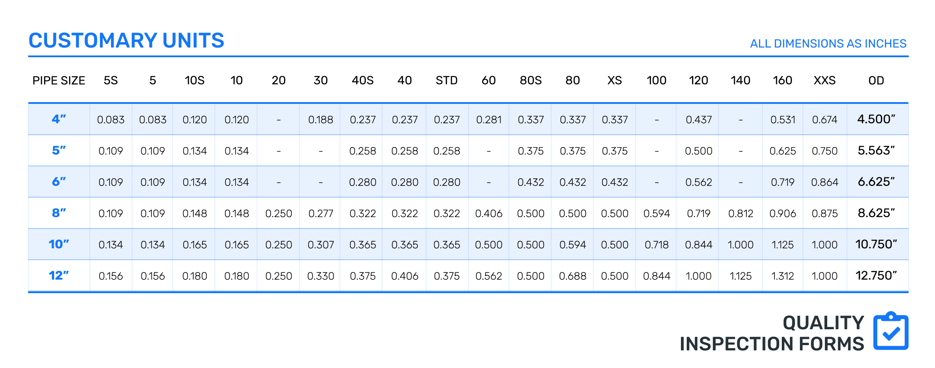Click the STD column header
The image size is (935, 368).
447,81
